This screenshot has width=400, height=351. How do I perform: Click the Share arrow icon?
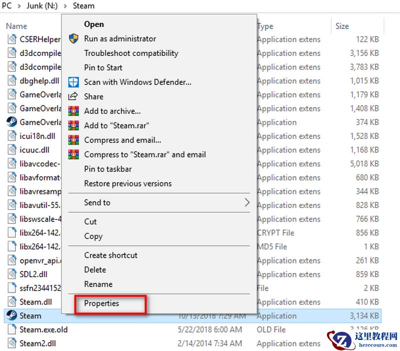click(x=73, y=96)
